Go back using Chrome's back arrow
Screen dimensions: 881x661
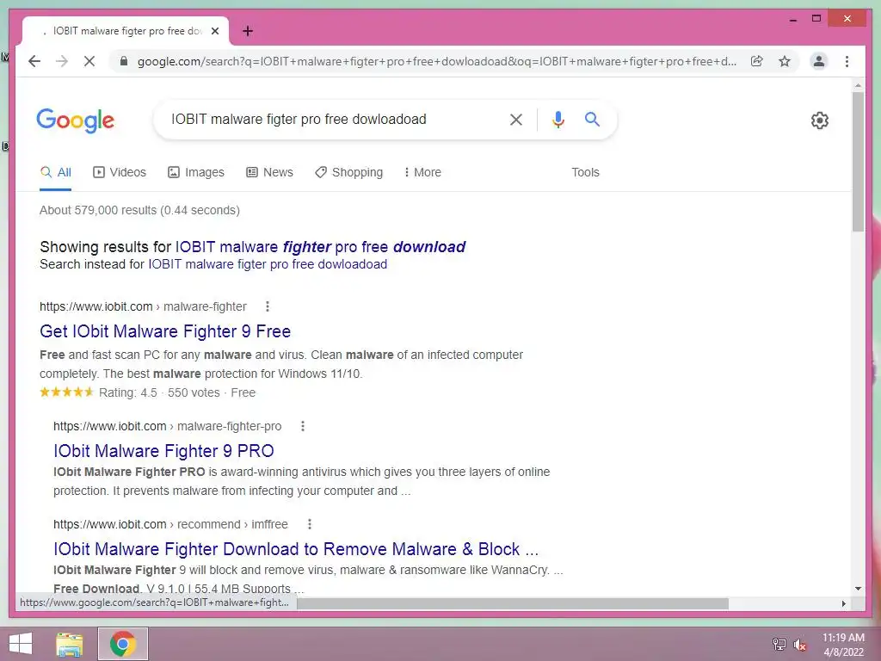(x=34, y=61)
